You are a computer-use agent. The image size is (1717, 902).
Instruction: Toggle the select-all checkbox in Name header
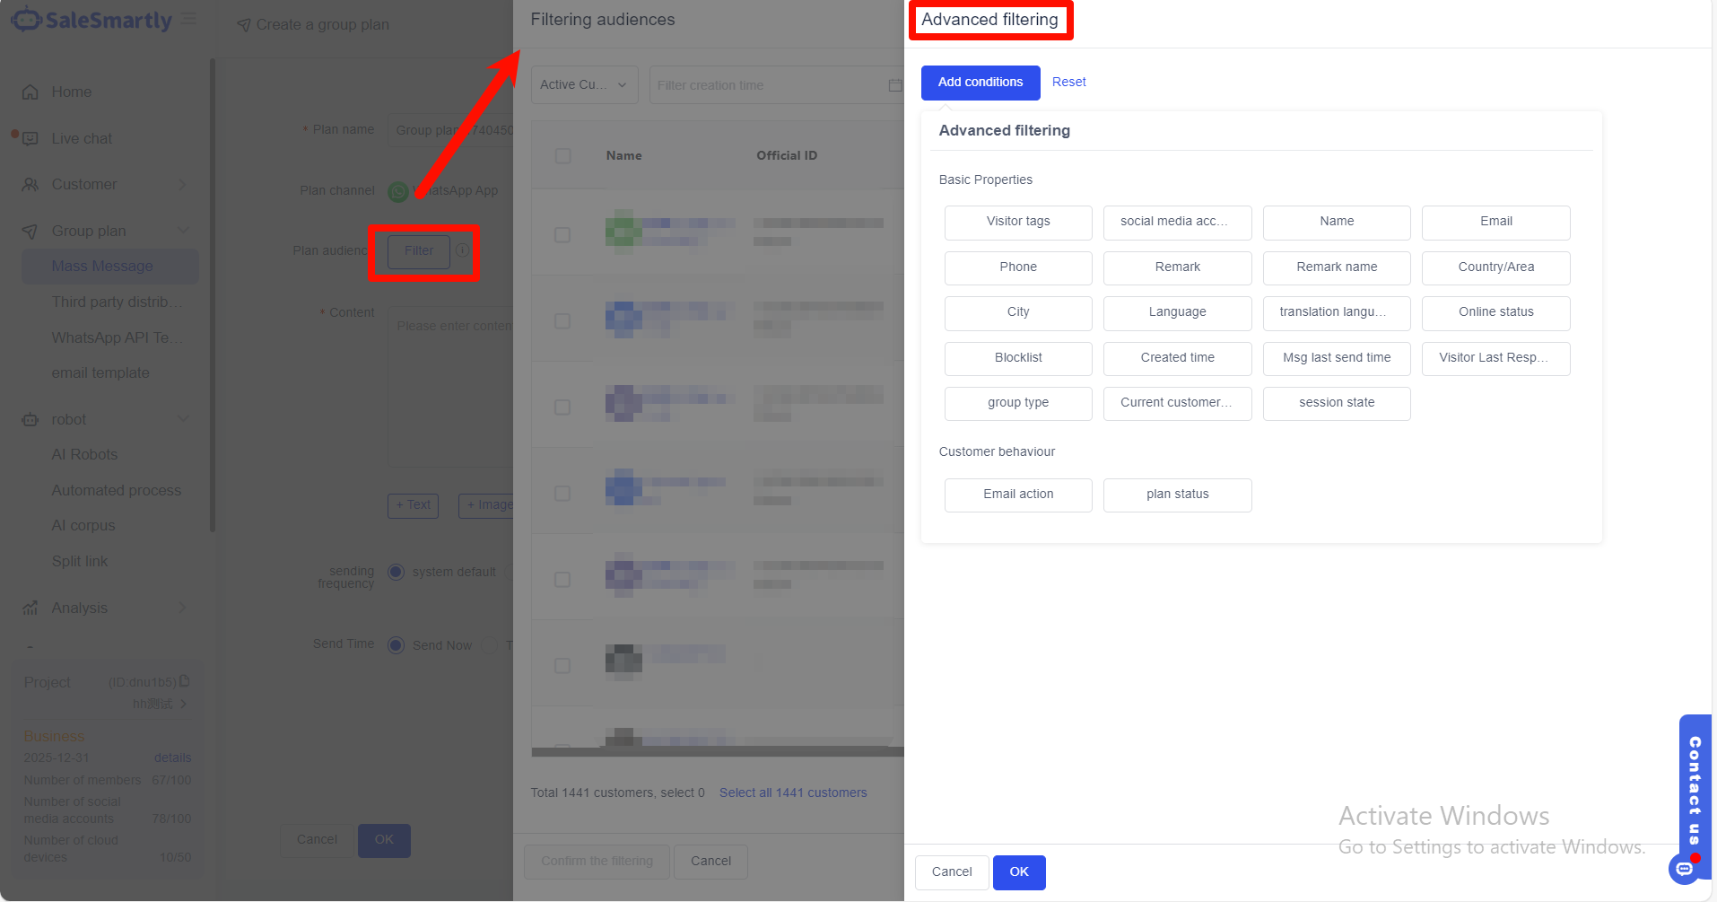click(x=562, y=156)
